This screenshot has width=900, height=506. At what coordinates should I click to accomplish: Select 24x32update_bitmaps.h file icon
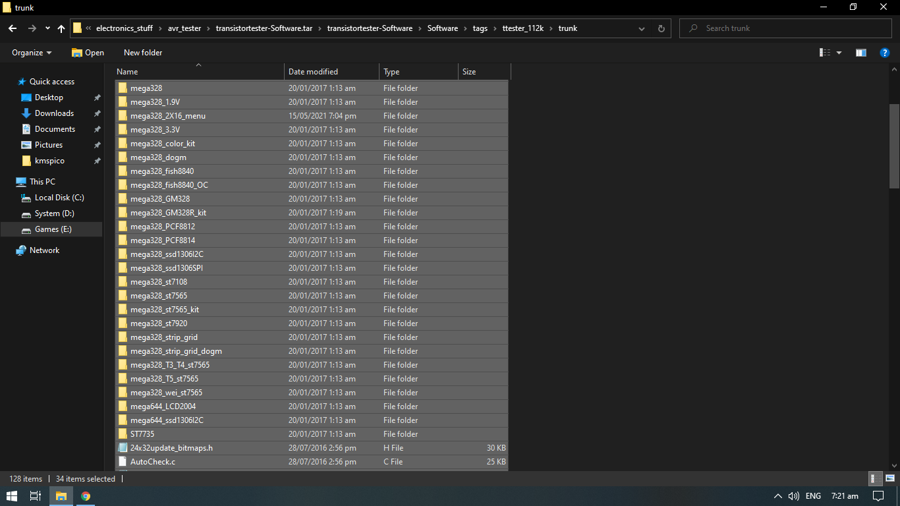point(123,448)
